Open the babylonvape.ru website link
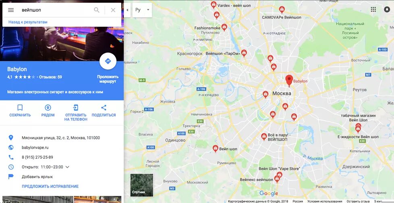The width and height of the screenshot is (394, 203). [35, 148]
